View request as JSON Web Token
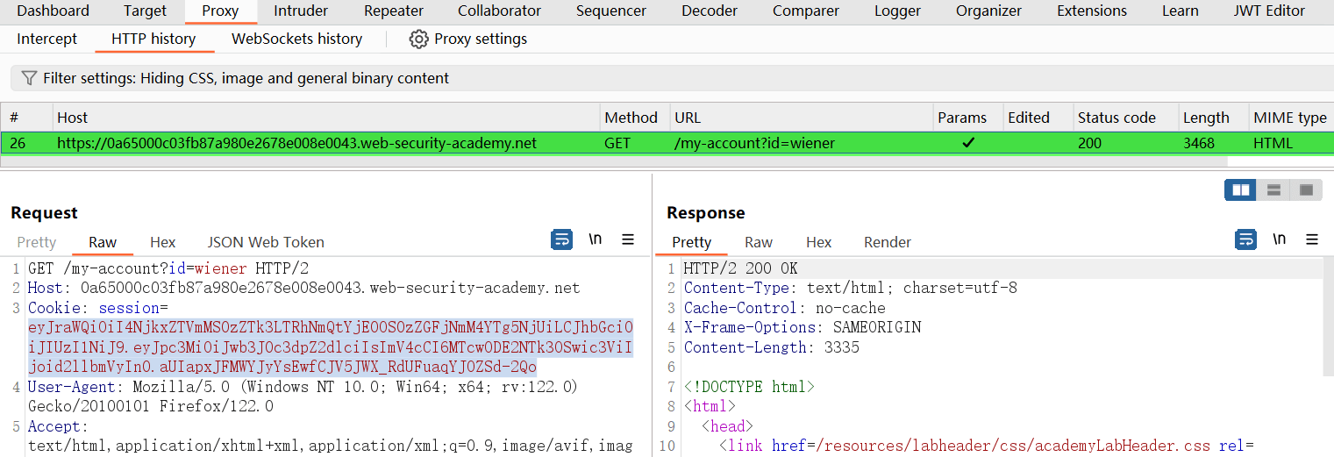The width and height of the screenshot is (1334, 457). point(266,242)
